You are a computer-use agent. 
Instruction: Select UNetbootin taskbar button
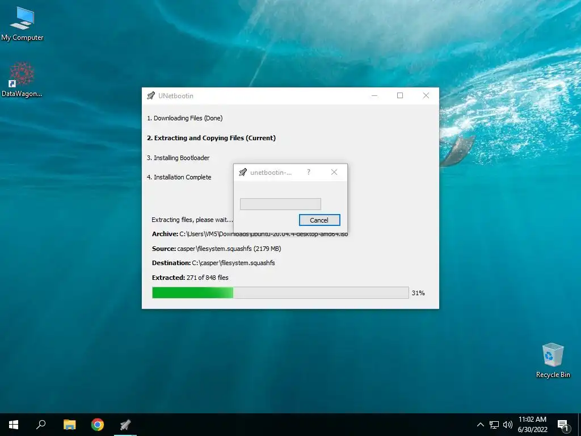tap(125, 425)
